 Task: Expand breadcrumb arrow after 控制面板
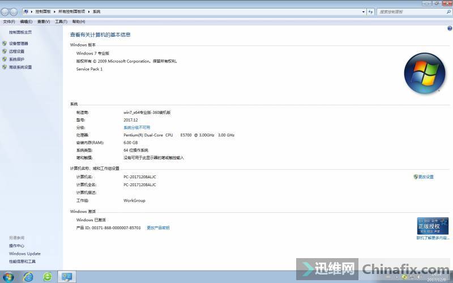click(54, 11)
